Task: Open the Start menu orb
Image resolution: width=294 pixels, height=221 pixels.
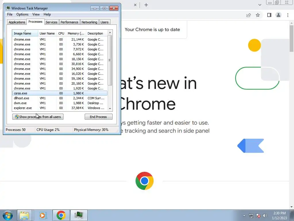Action: click(x=8, y=215)
